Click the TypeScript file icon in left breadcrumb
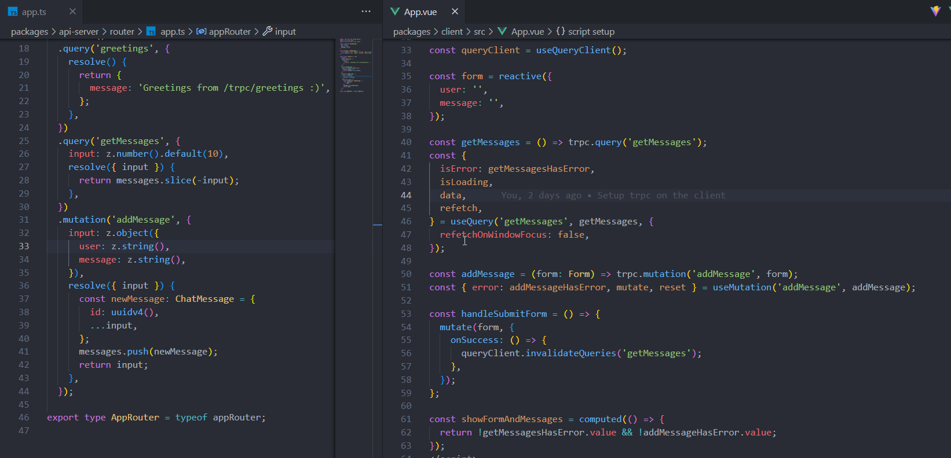 coord(151,32)
